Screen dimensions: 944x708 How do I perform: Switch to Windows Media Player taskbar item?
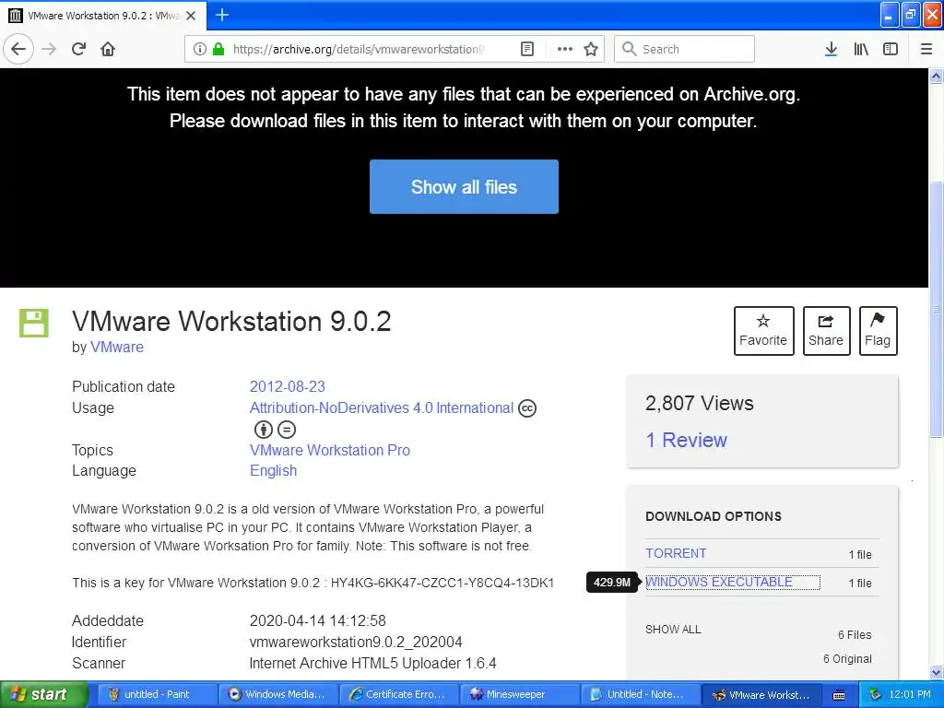tap(277, 694)
